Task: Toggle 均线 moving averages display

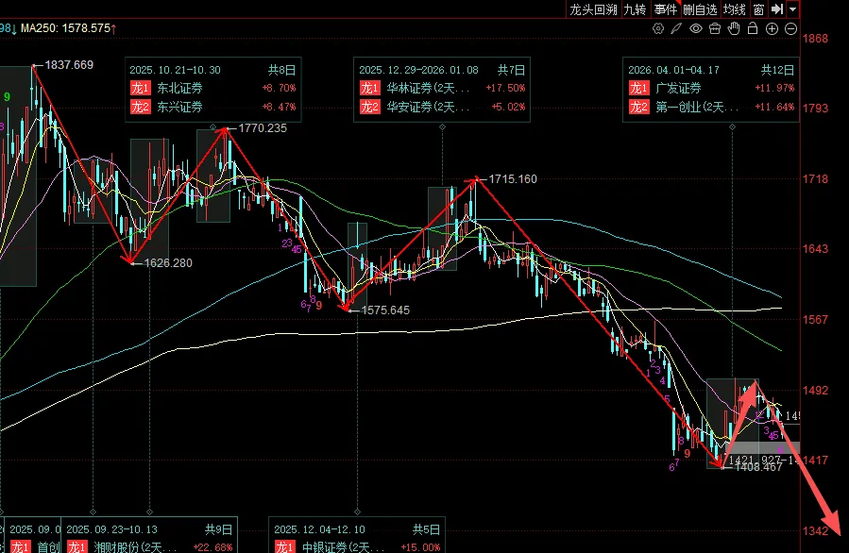Action: 733,8
